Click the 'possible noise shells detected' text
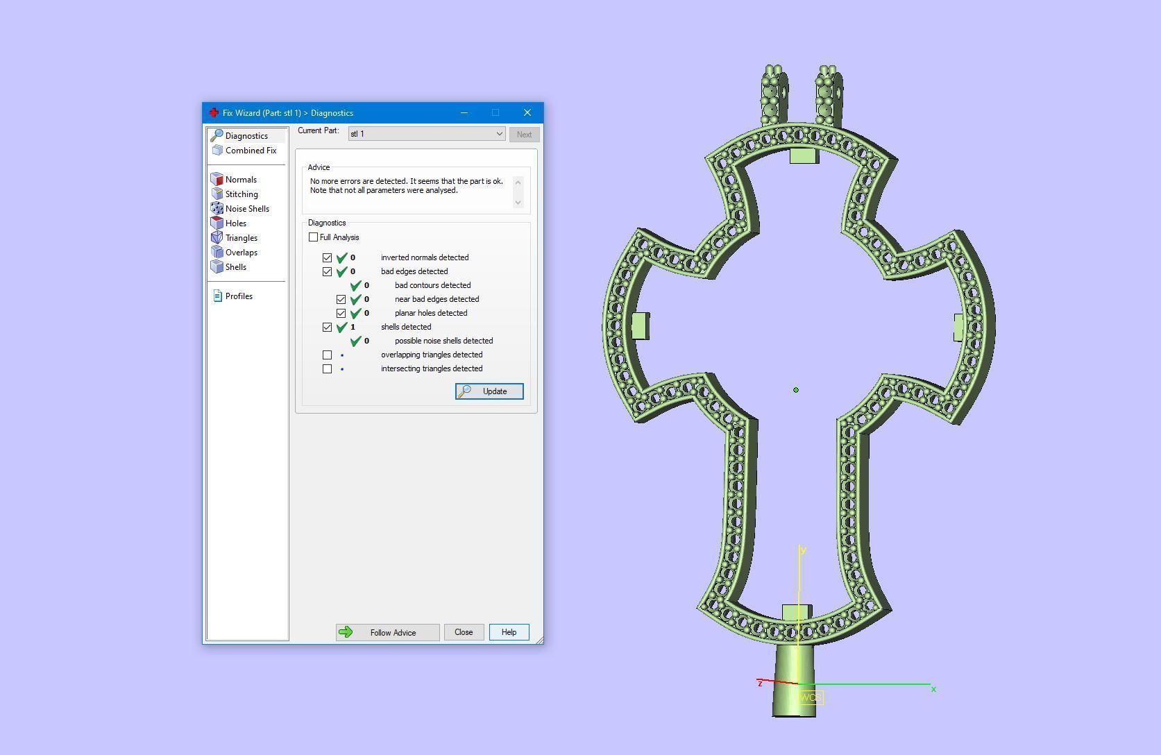Screen dimensions: 1161x755 click(x=444, y=341)
